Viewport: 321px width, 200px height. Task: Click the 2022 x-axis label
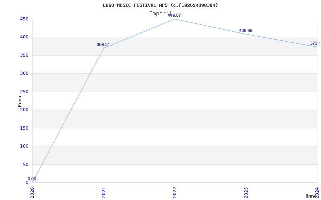tap(175, 192)
